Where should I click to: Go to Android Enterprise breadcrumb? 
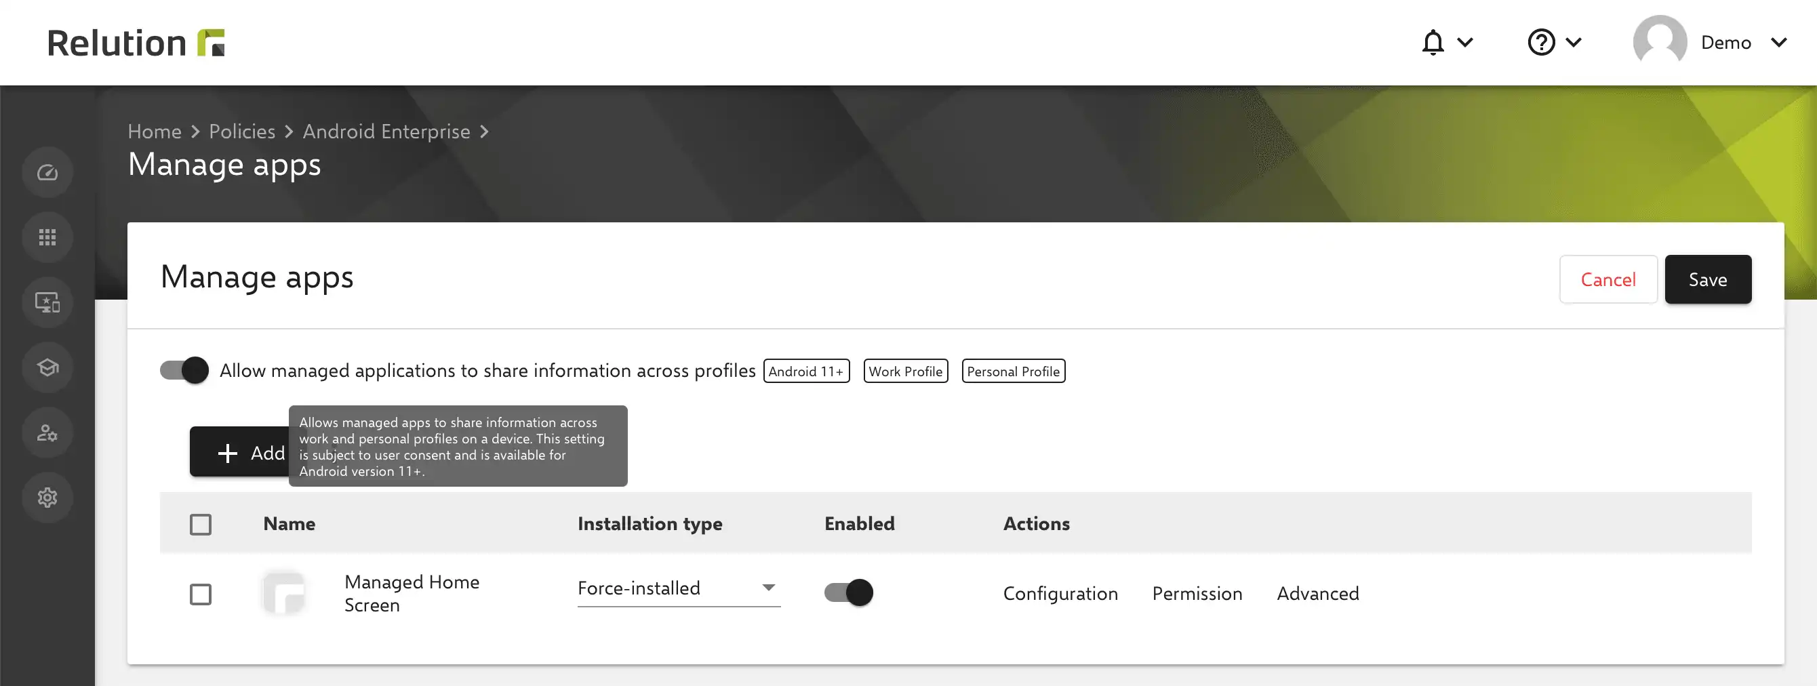tap(386, 131)
